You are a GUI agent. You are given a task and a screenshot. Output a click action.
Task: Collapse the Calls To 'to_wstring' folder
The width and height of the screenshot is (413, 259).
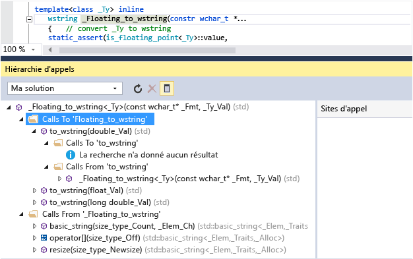tap(46, 143)
